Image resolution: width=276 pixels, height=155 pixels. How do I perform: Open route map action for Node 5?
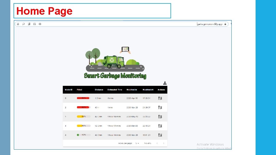tap(160, 98)
